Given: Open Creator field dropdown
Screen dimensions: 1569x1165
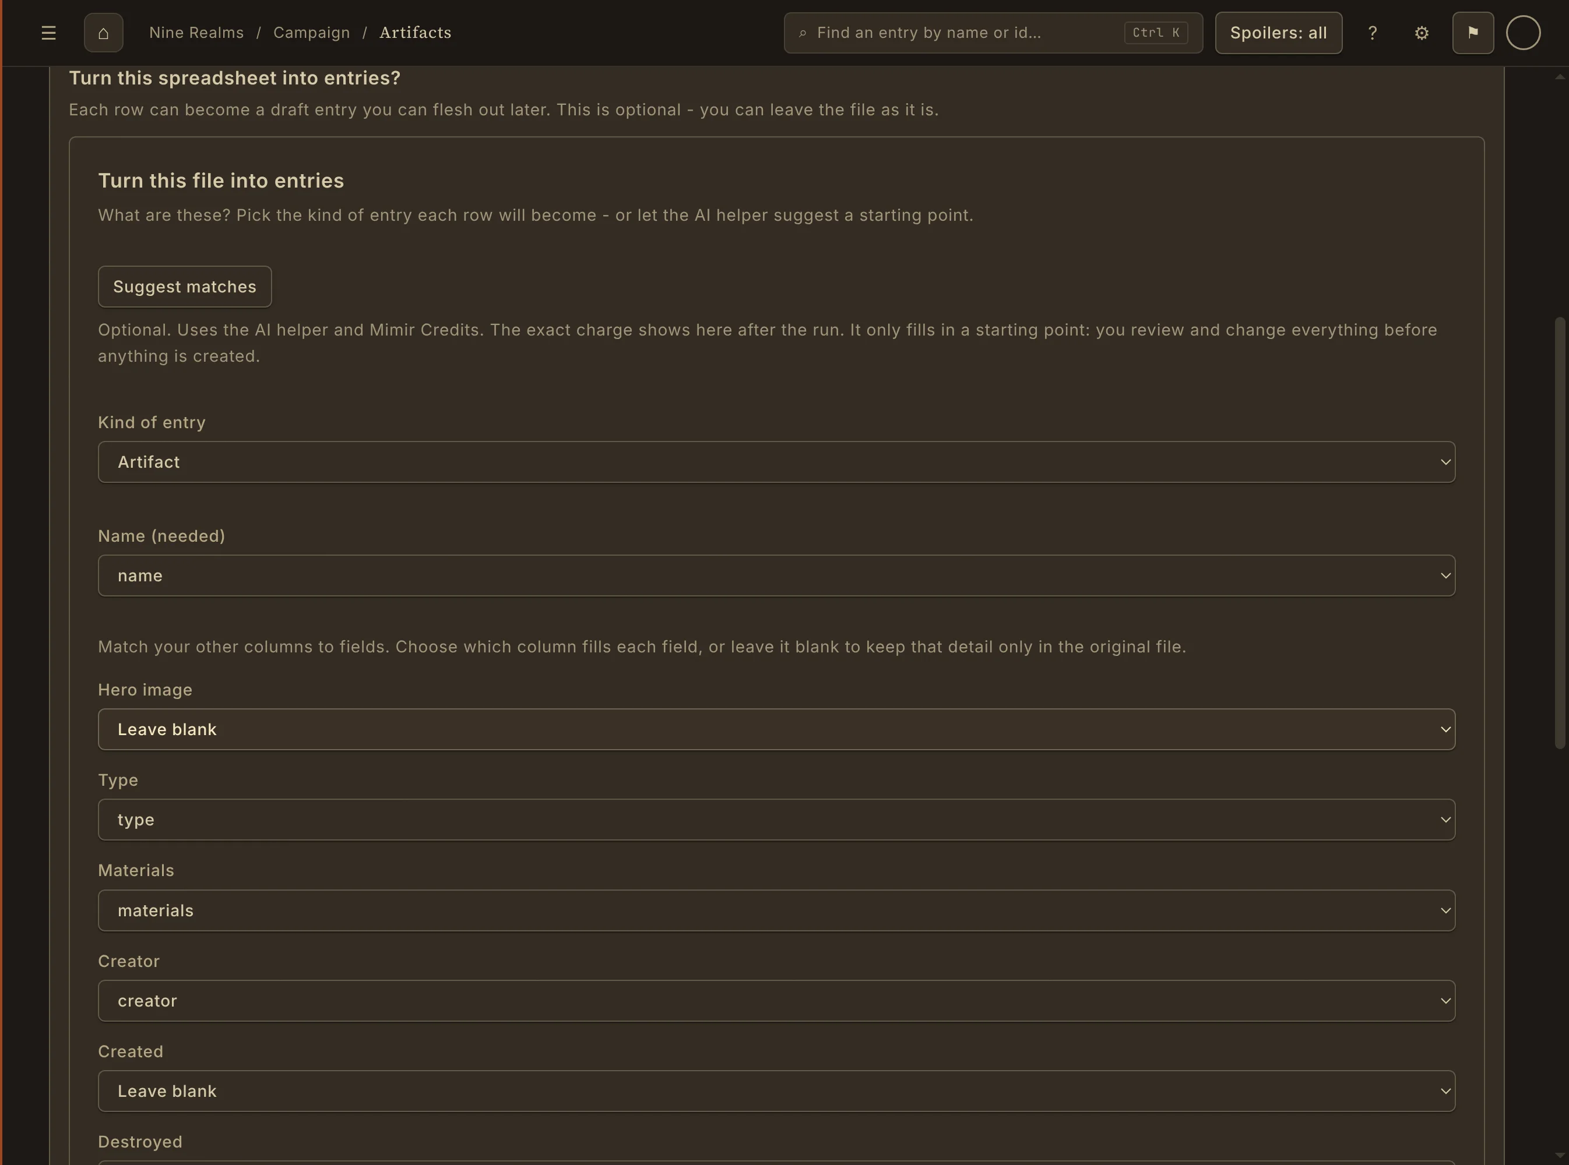Looking at the screenshot, I should point(777,1001).
